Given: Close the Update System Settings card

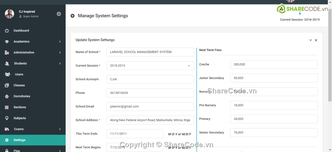Looking at the screenshot, I should 316,40.
